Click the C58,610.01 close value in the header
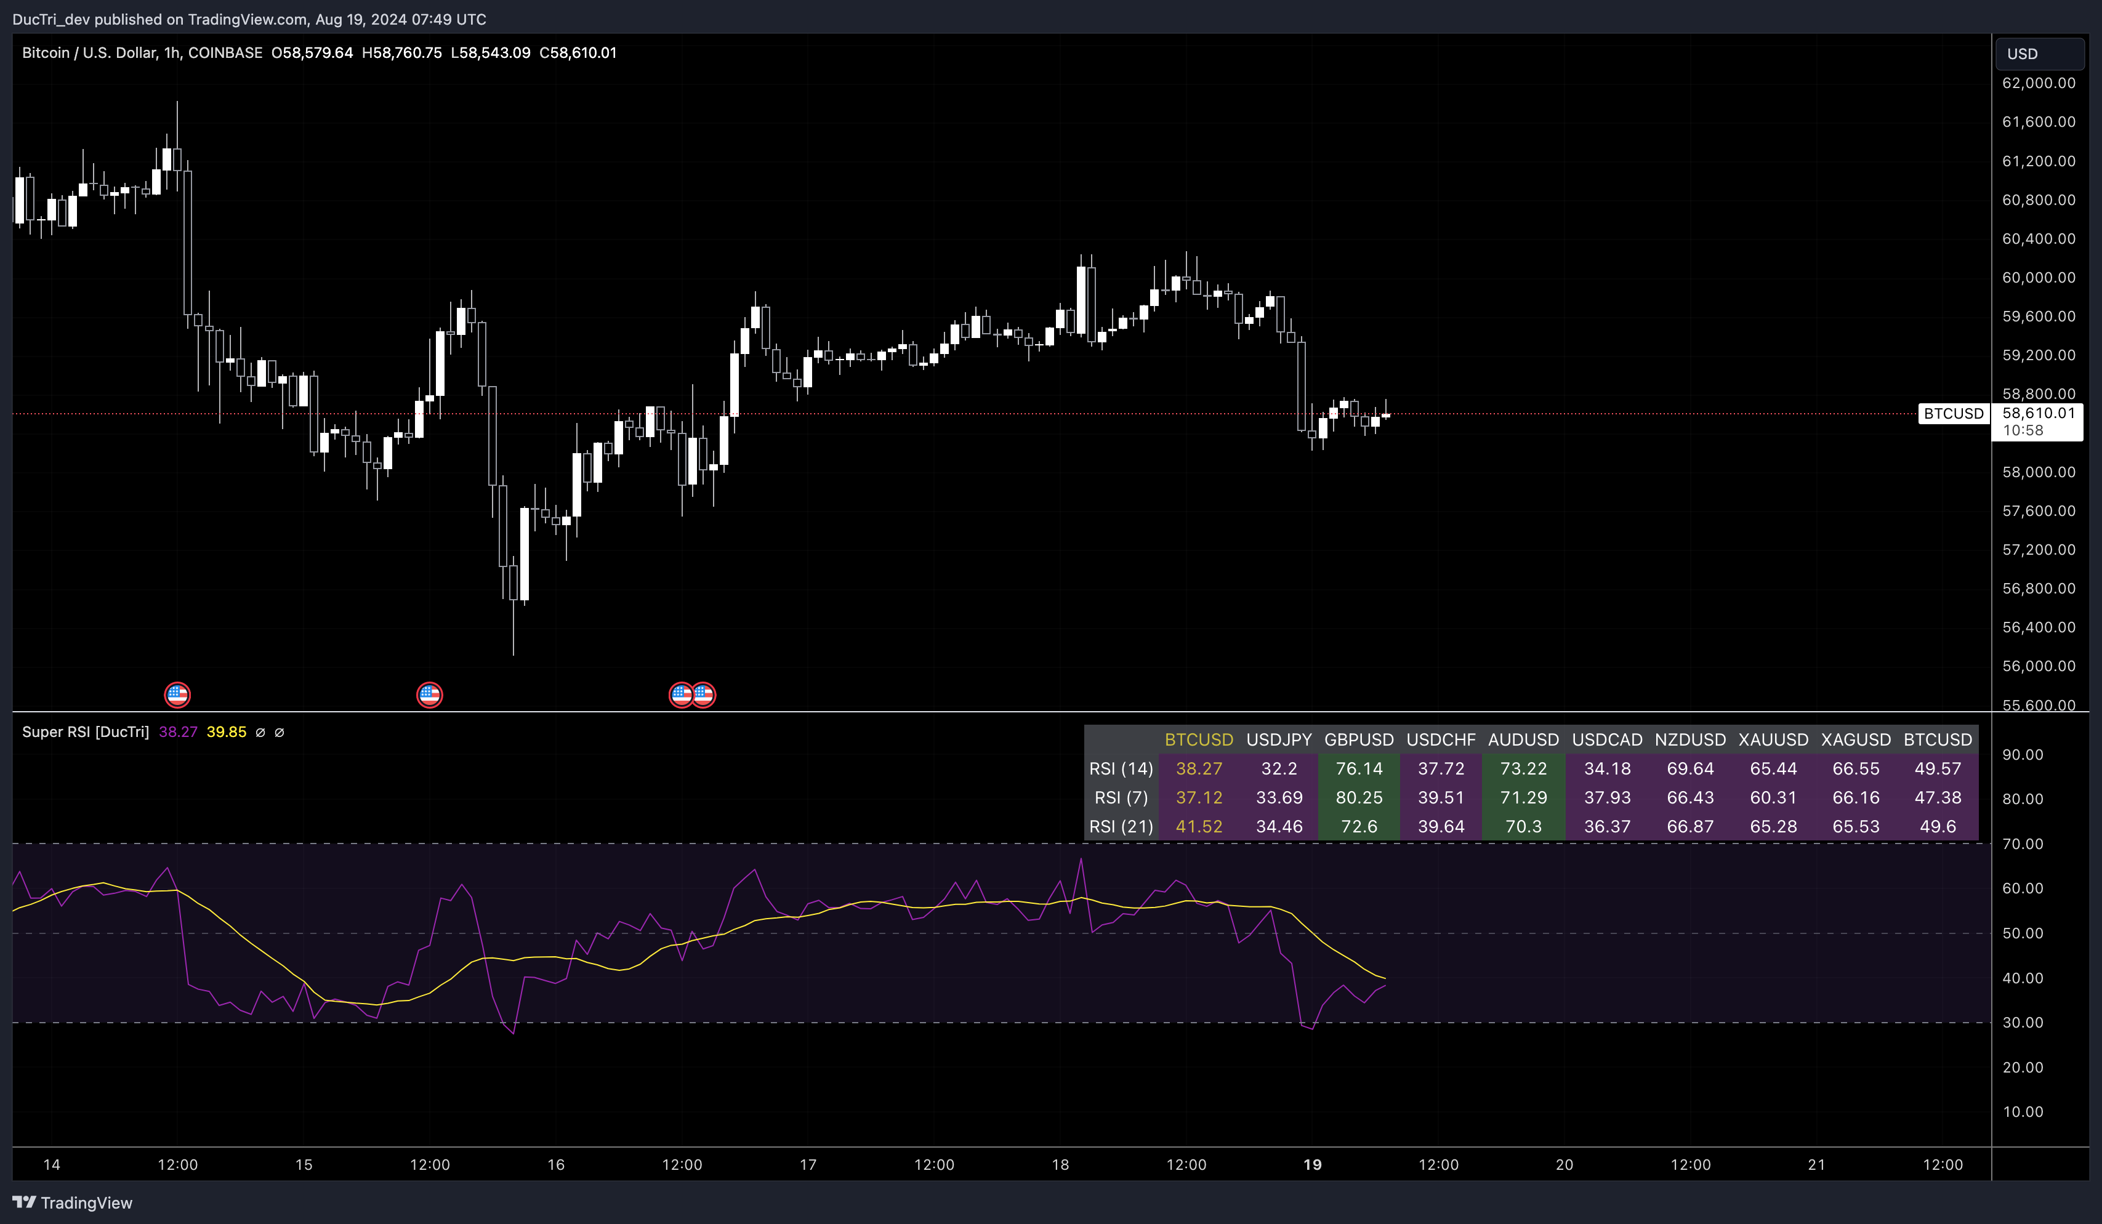Viewport: 2102px width, 1224px height. (578, 52)
